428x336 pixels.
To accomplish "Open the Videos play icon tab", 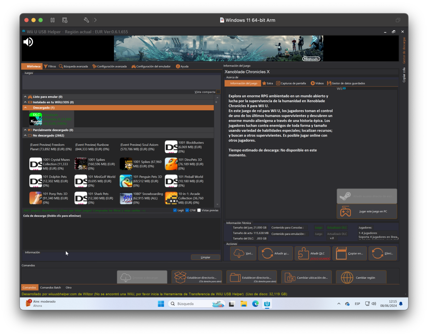I will pyautogui.click(x=313, y=83).
